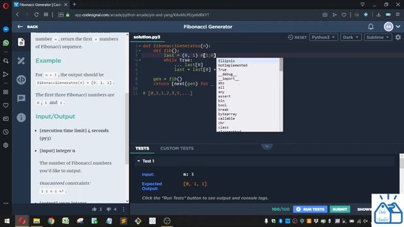Open the comments chat-bubble sidebar icon
The height and width of the screenshot is (227, 404).
point(21,98)
